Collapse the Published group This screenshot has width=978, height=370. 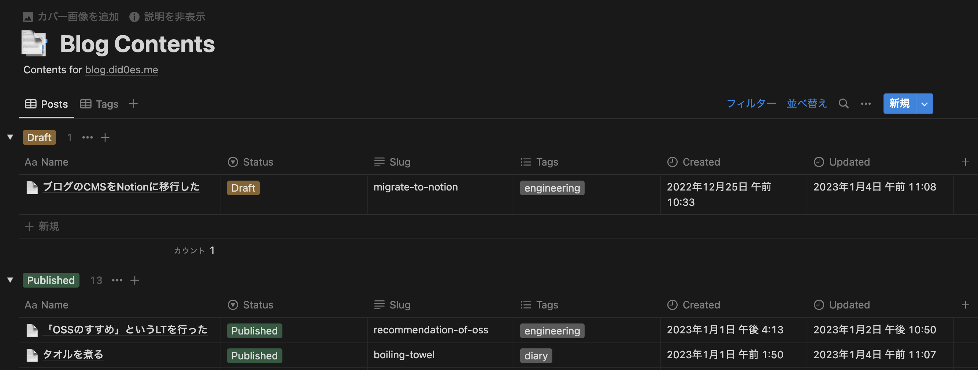[10, 280]
